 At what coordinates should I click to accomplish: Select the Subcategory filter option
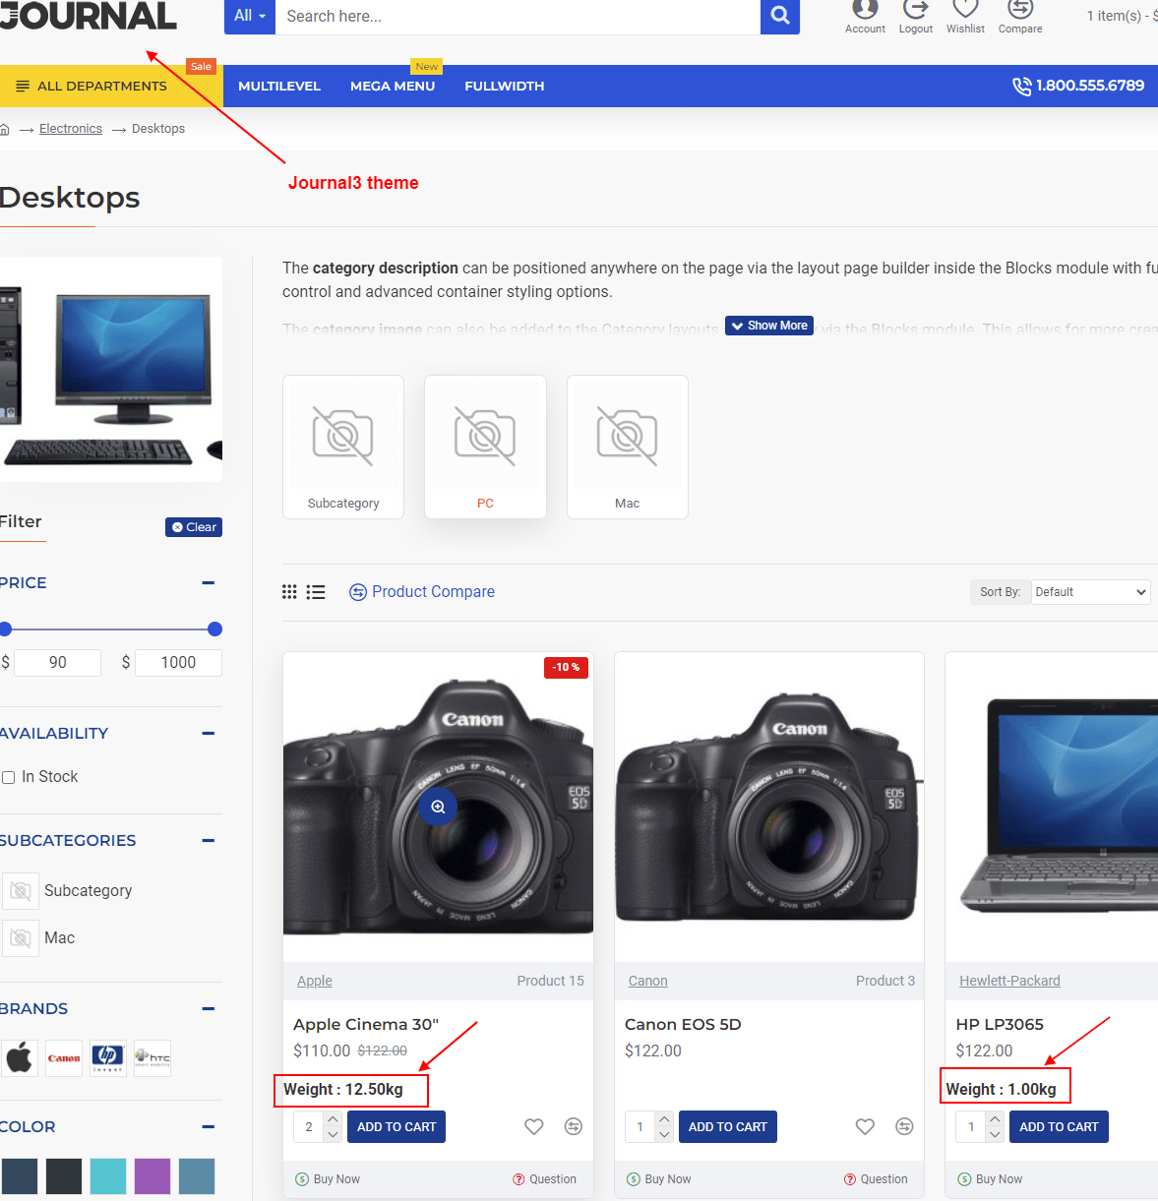pos(67,890)
